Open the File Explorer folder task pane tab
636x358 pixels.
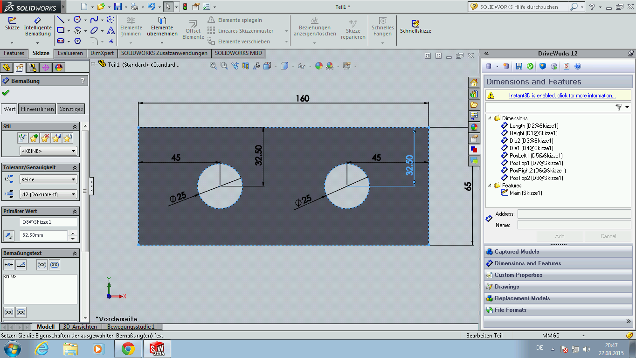[474, 105]
